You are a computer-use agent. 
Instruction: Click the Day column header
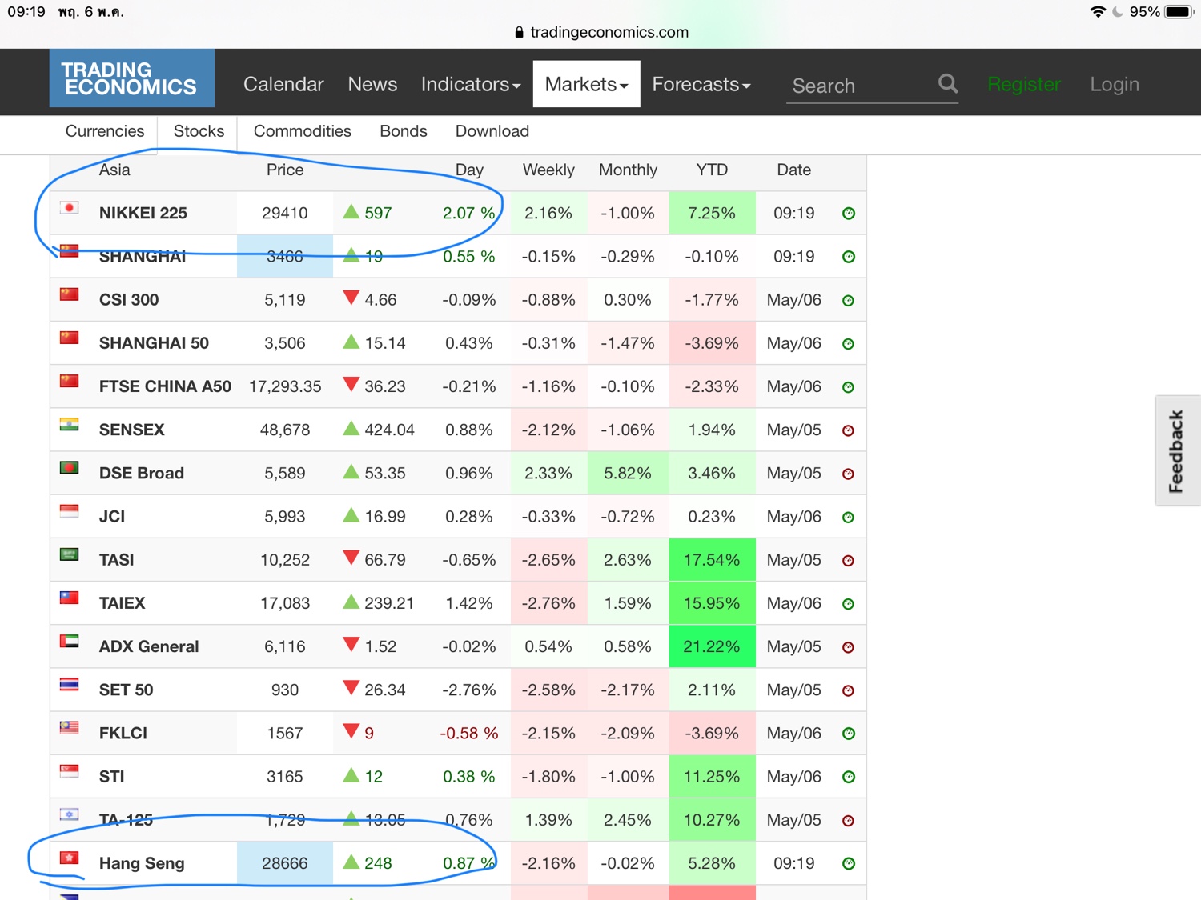469,170
